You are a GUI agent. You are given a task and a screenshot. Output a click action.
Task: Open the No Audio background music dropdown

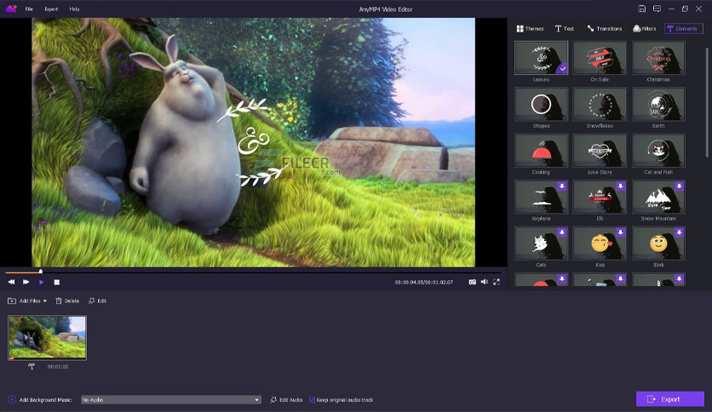click(170, 400)
